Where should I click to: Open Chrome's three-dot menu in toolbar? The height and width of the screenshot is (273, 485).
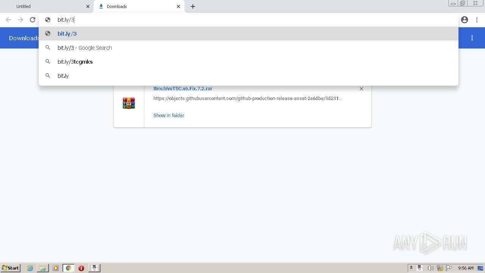coord(477,20)
